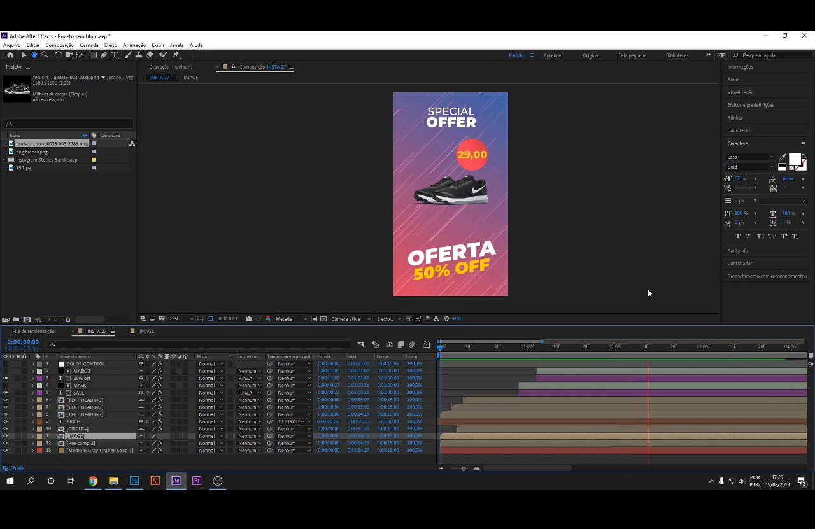Open the Metade resolution dropdown
The image size is (815, 529).
pyautogui.click(x=291, y=318)
